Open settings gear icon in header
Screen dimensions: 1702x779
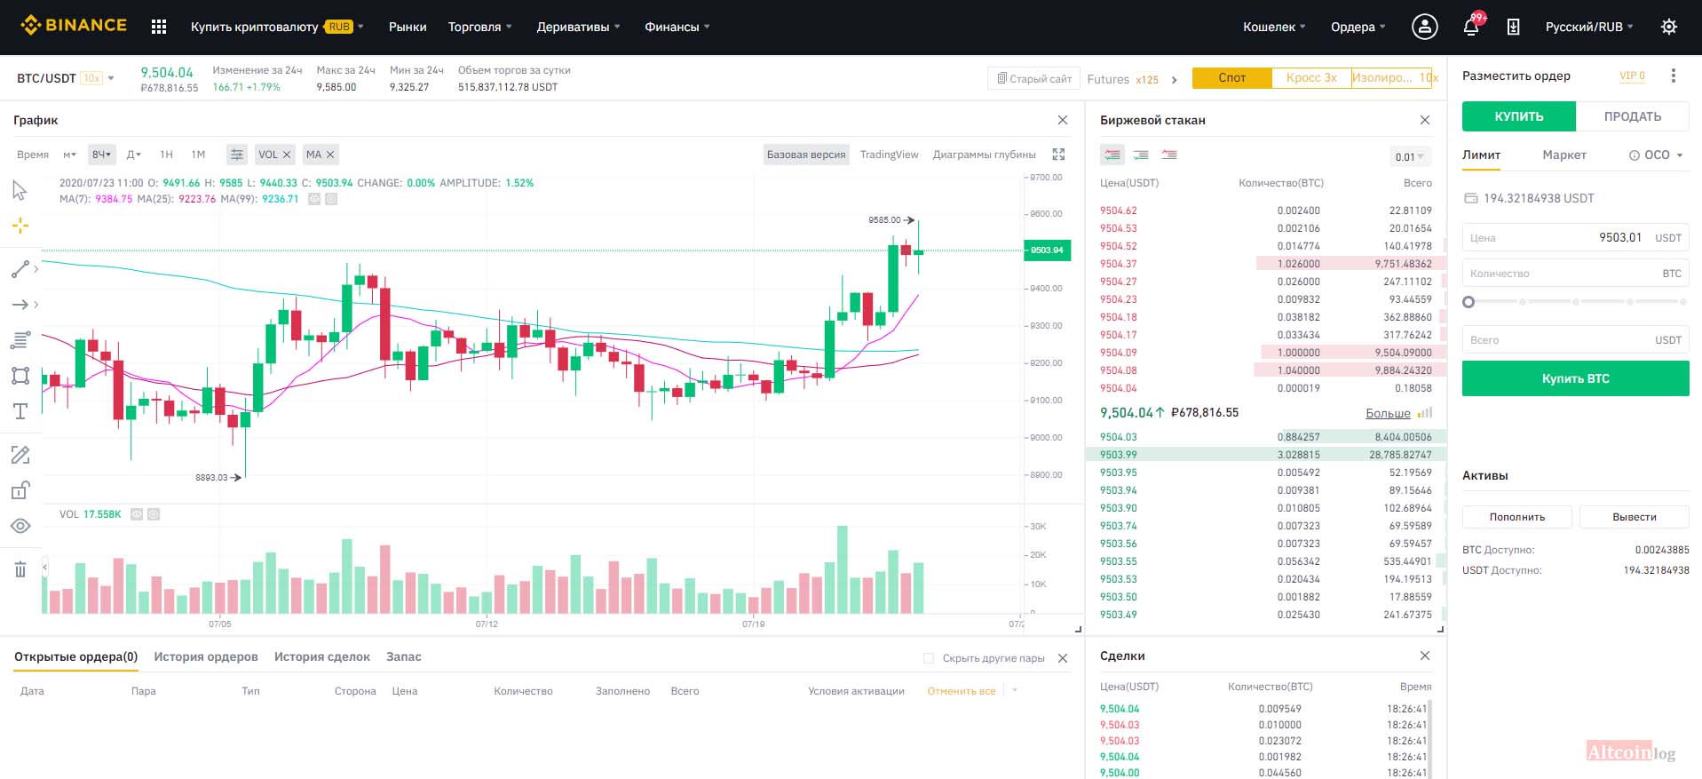coord(1669,27)
